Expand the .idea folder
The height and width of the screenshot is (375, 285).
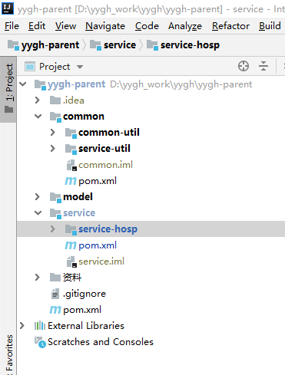click(x=38, y=100)
